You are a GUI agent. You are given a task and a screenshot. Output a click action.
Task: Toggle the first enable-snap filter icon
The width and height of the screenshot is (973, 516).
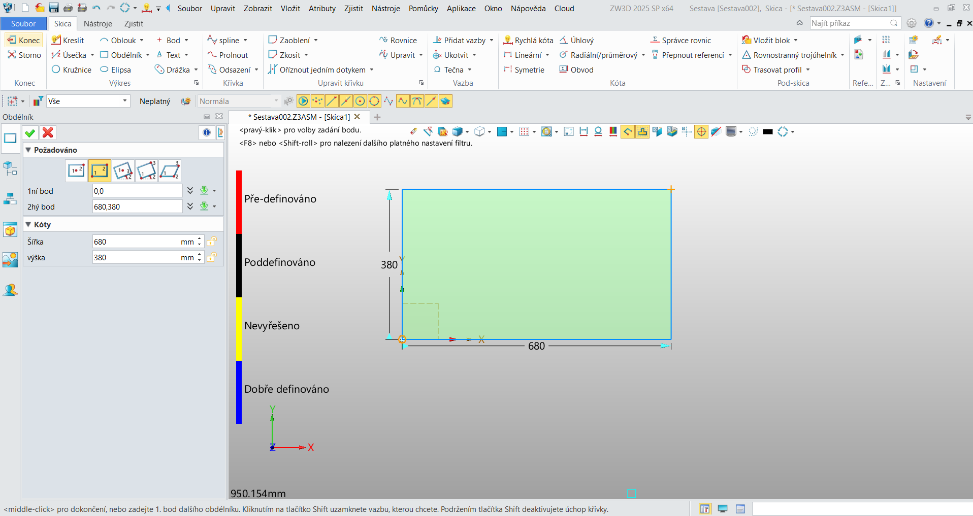[x=303, y=101]
